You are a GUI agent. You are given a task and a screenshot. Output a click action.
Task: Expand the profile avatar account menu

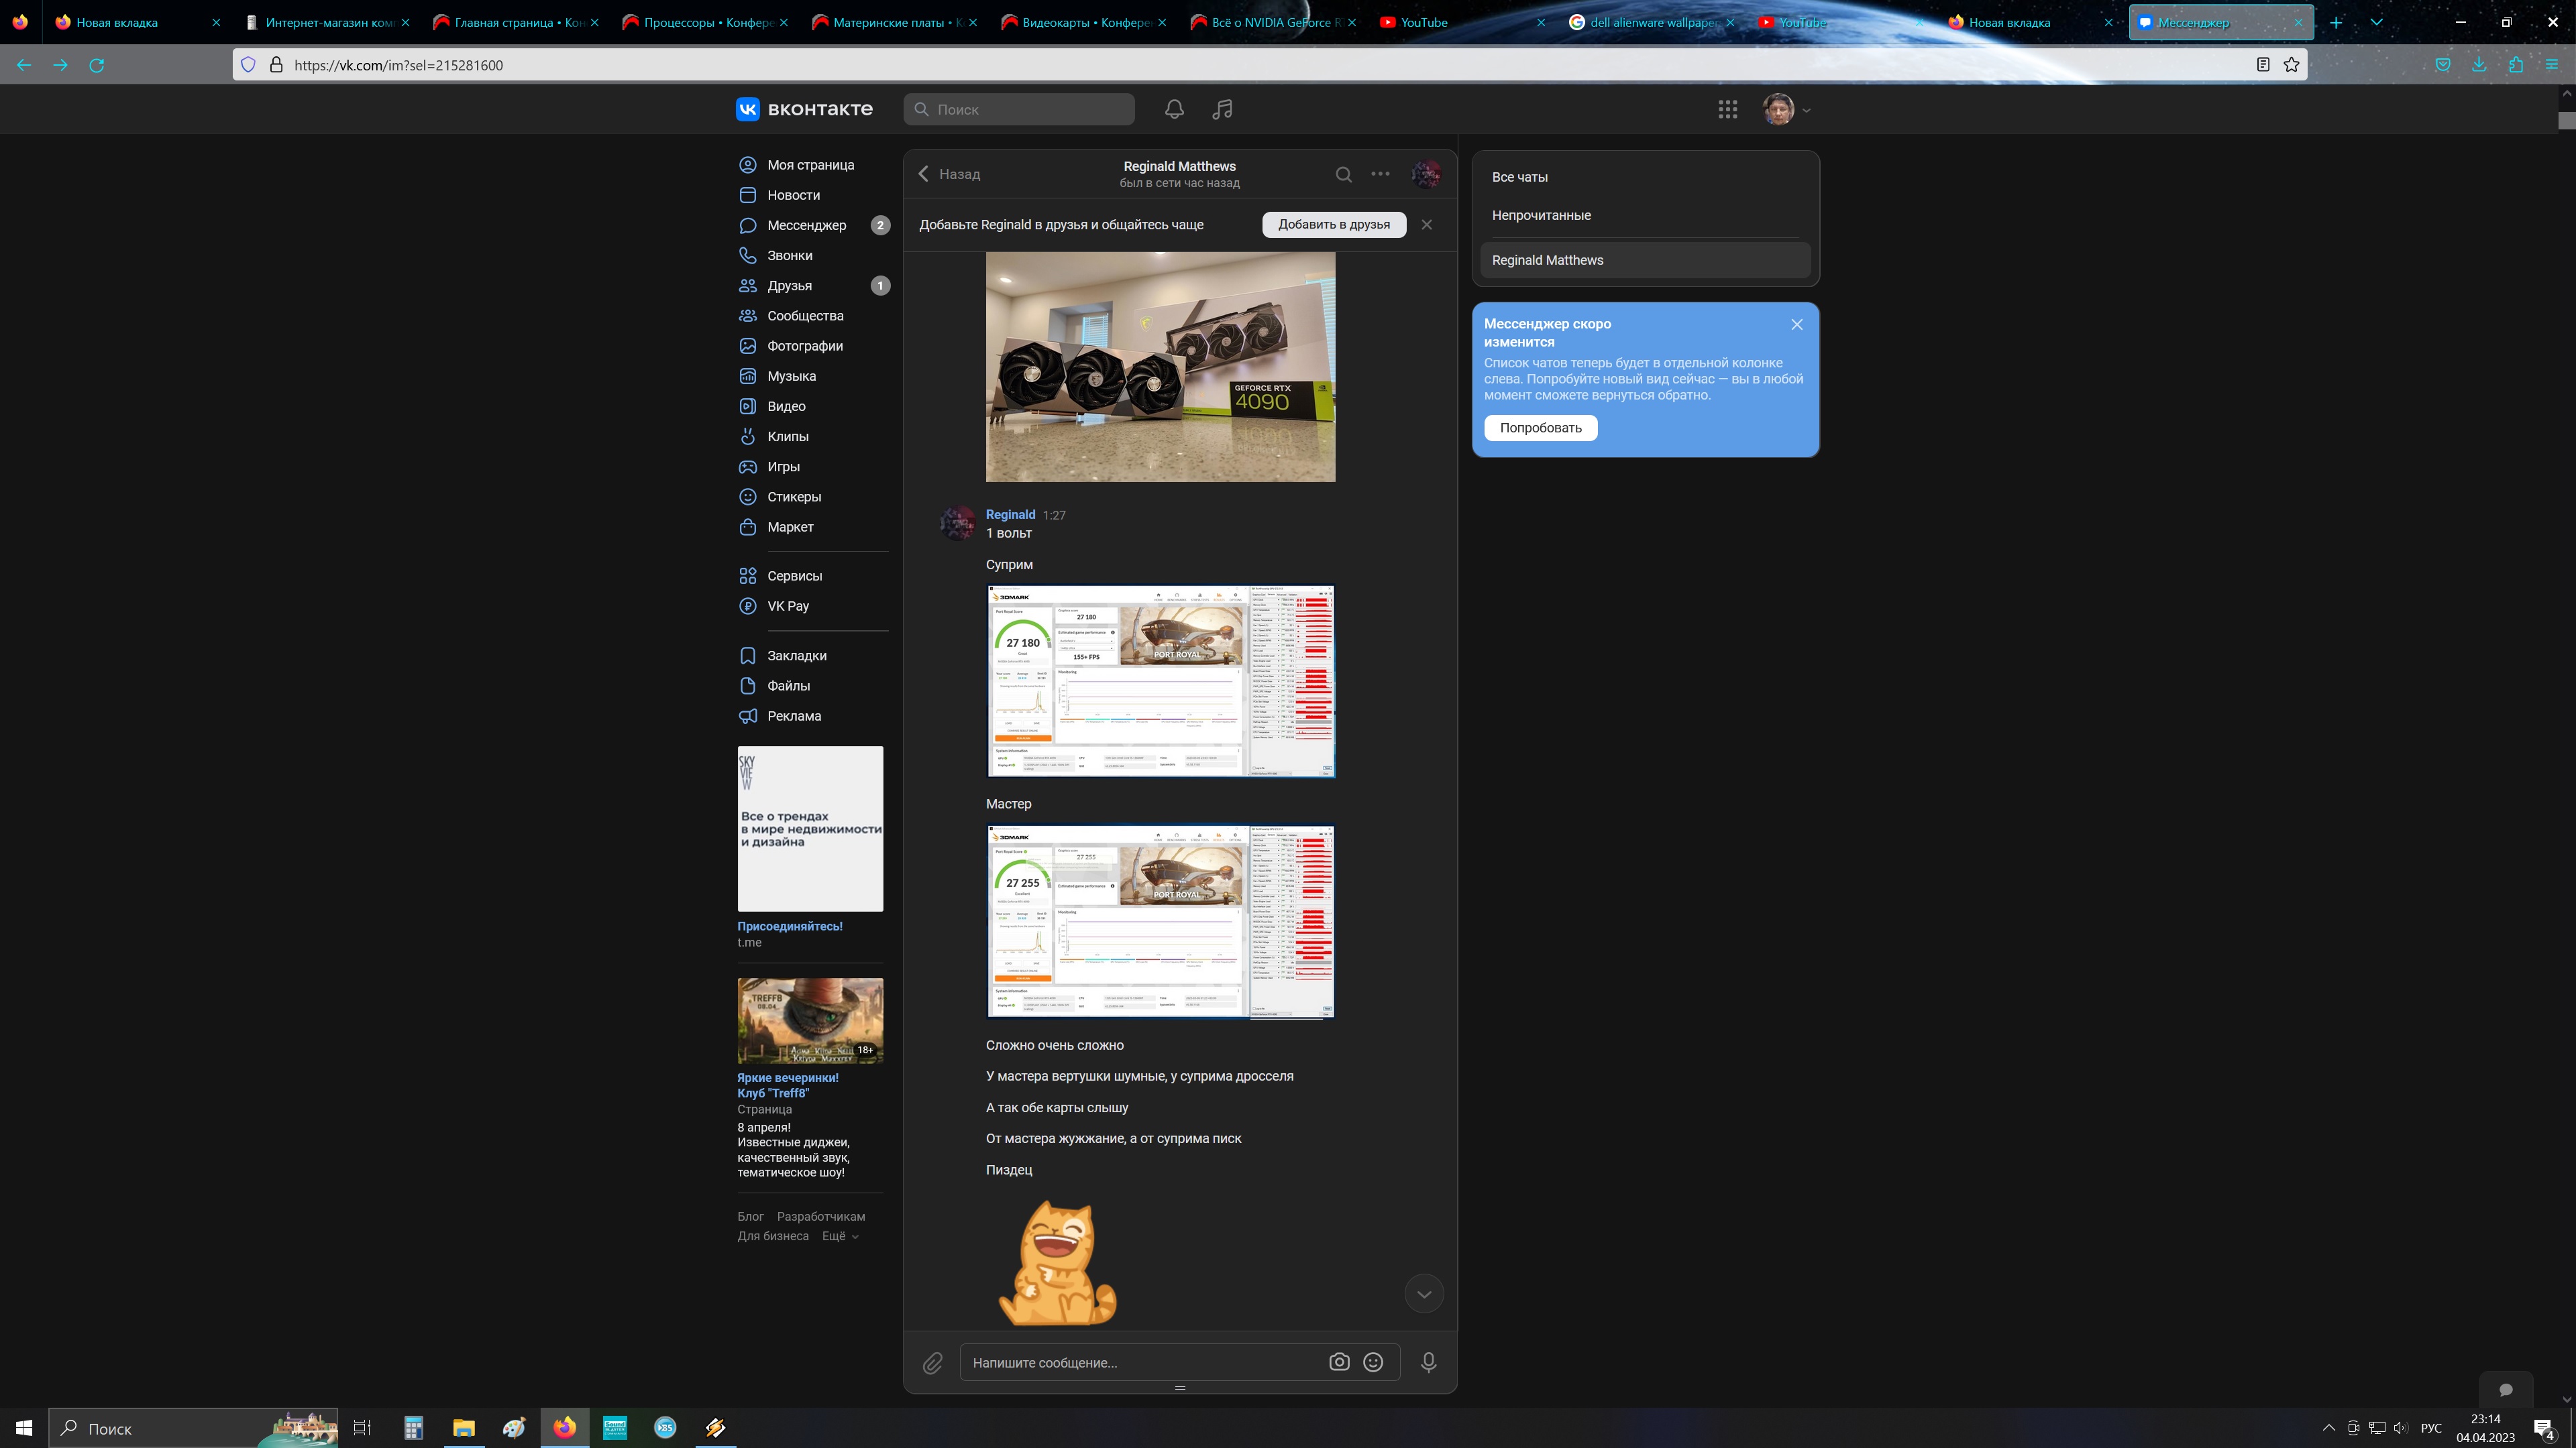point(1787,109)
